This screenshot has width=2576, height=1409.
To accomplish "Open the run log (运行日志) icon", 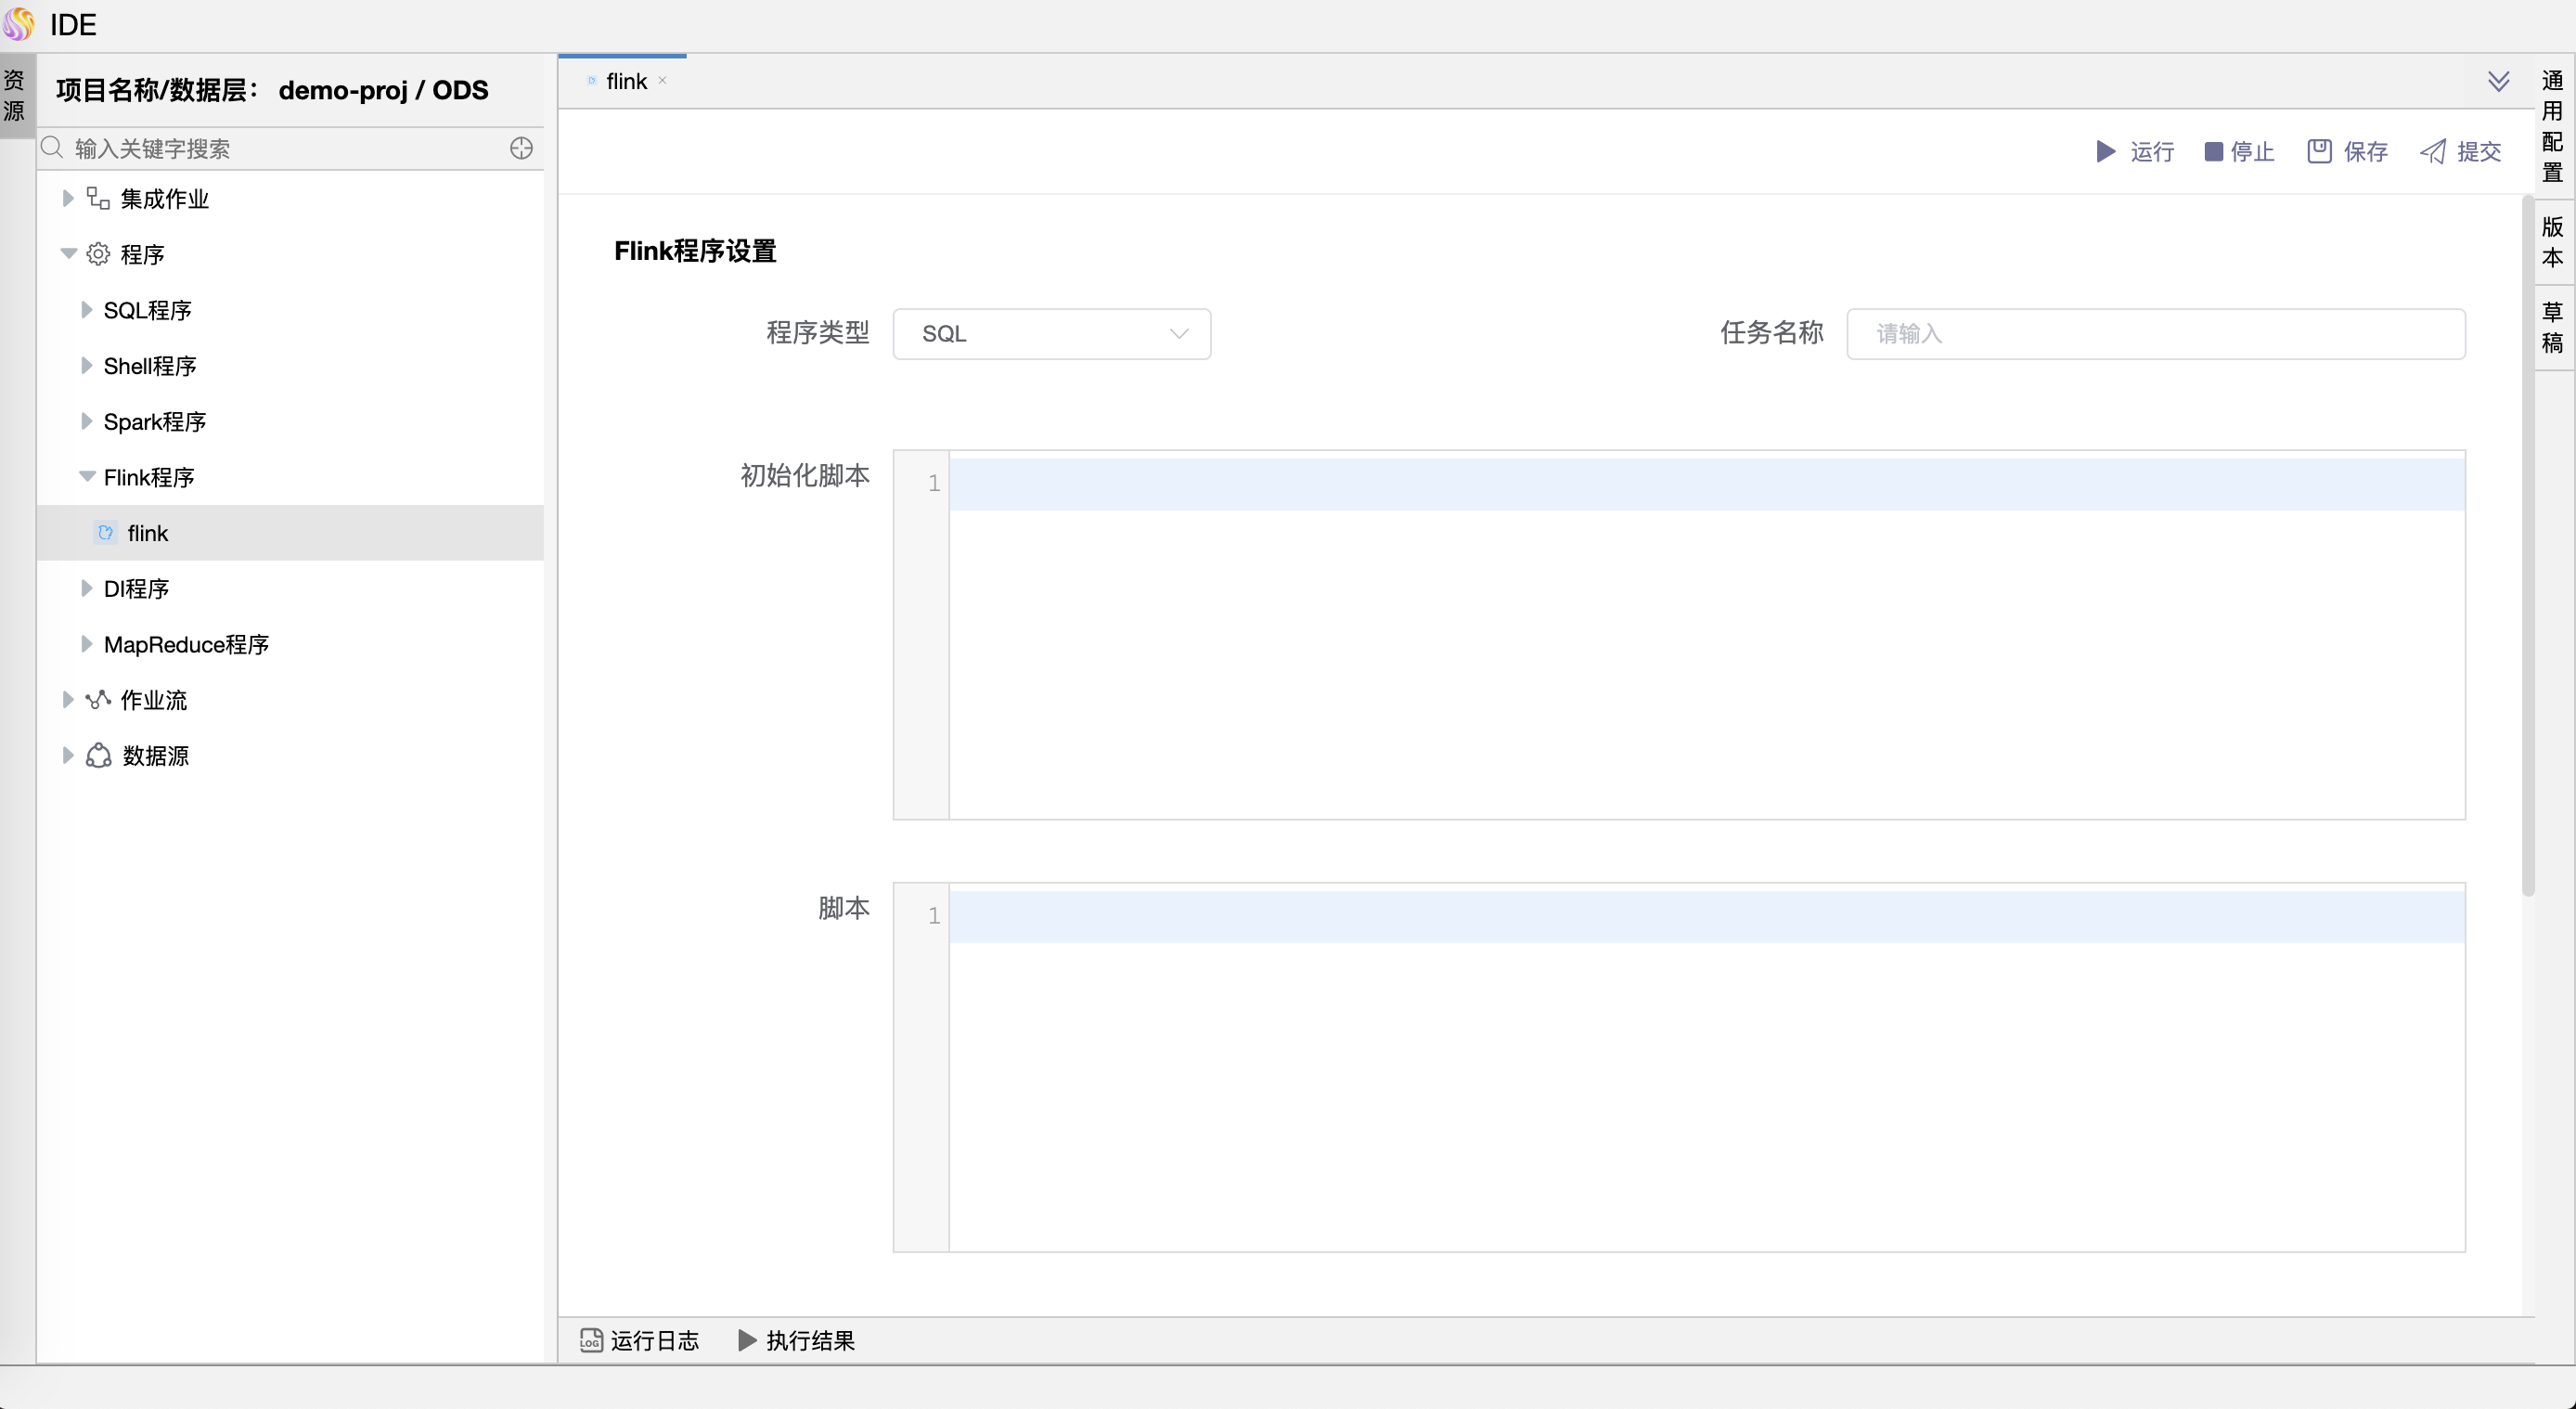I will [x=591, y=1340].
